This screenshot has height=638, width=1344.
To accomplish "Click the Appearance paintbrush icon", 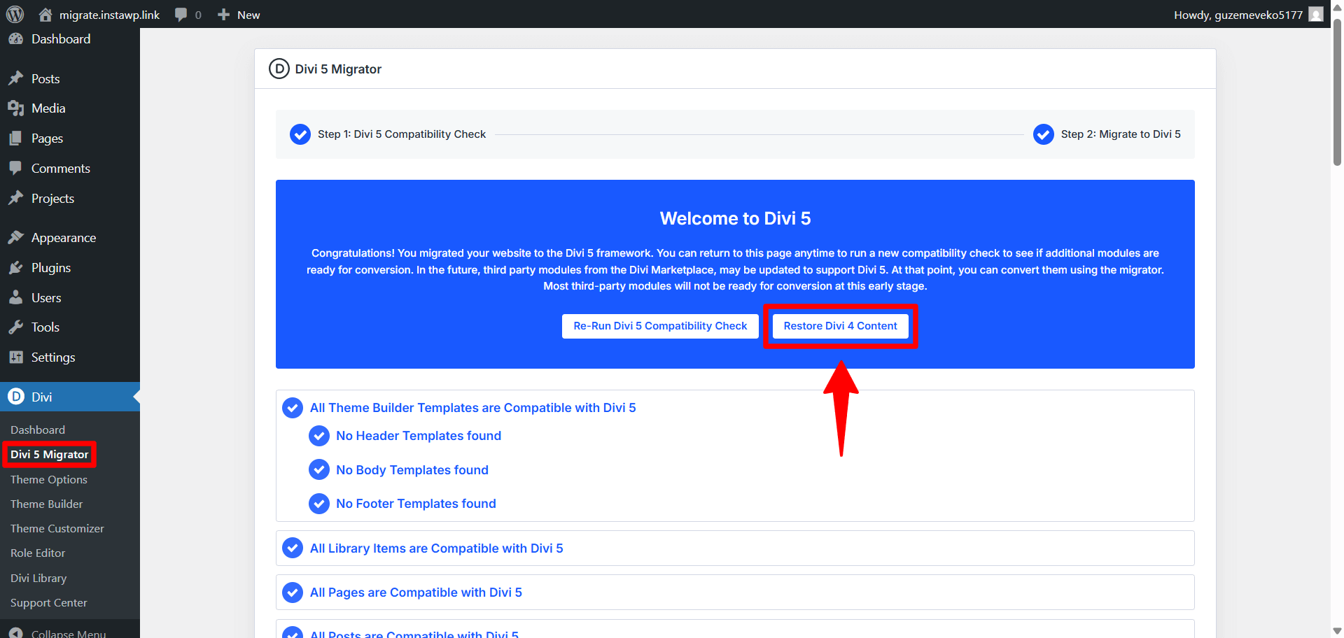I will coord(16,238).
